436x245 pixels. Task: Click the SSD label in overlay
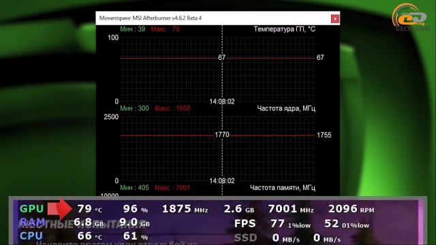point(245,238)
